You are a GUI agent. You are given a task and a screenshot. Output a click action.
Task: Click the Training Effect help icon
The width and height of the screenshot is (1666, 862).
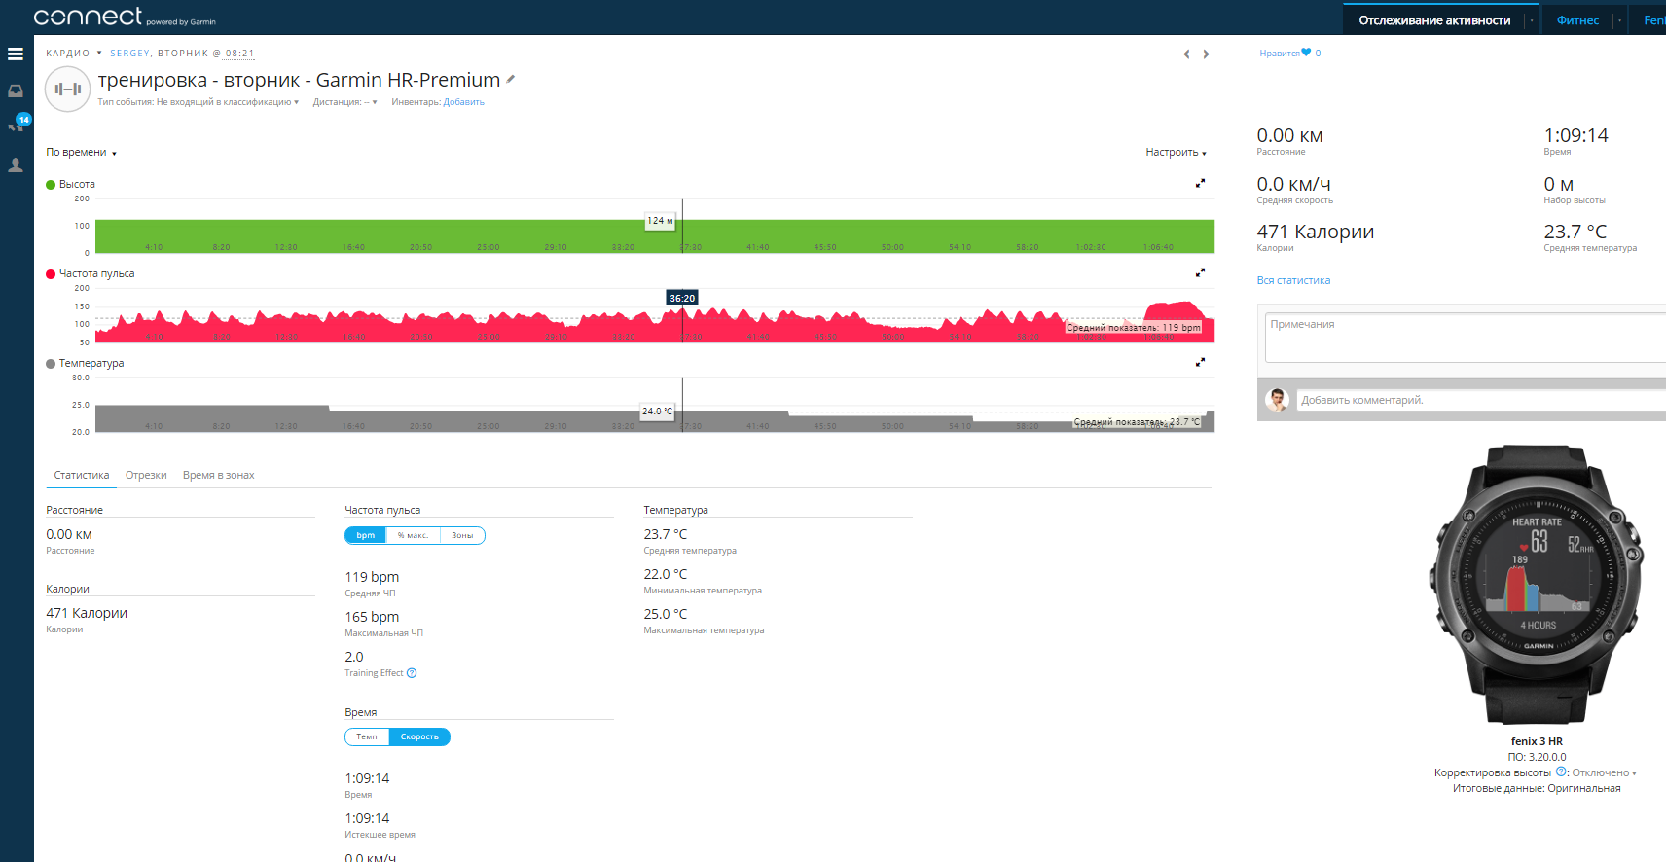tap(412, 673)
